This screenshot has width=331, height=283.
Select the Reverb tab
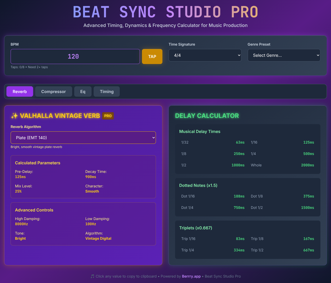click(20, 91)
